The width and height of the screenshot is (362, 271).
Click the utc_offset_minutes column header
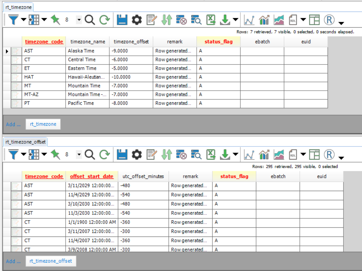(143, 176)
